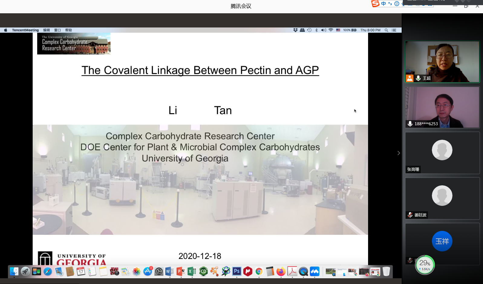Screen dimensions: 483x284
Task: Open the 帮助 menu
Action: [69, 30]
